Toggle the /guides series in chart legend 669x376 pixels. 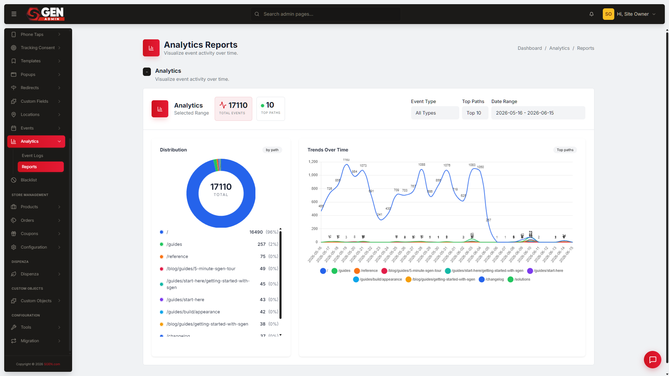point(341,271)
